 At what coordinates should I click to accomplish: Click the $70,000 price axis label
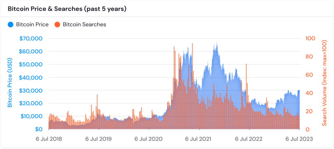click(x=31, y=38)
